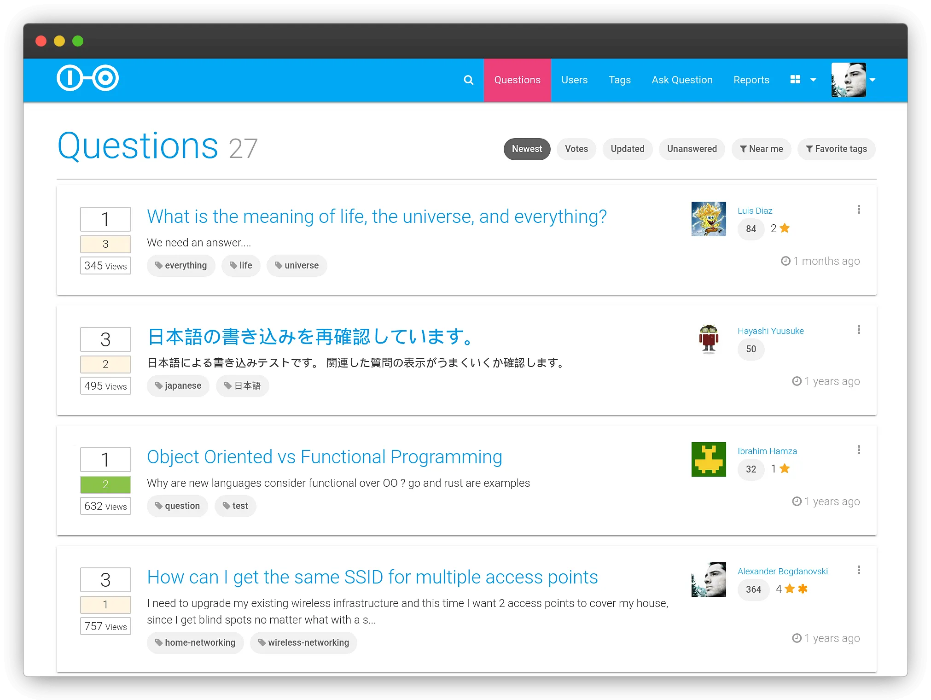This screenshot has width=931, height=700.
Task: Open kebab menu on Hayashi Yuusuke question
Action: click(x=859, y=330)
